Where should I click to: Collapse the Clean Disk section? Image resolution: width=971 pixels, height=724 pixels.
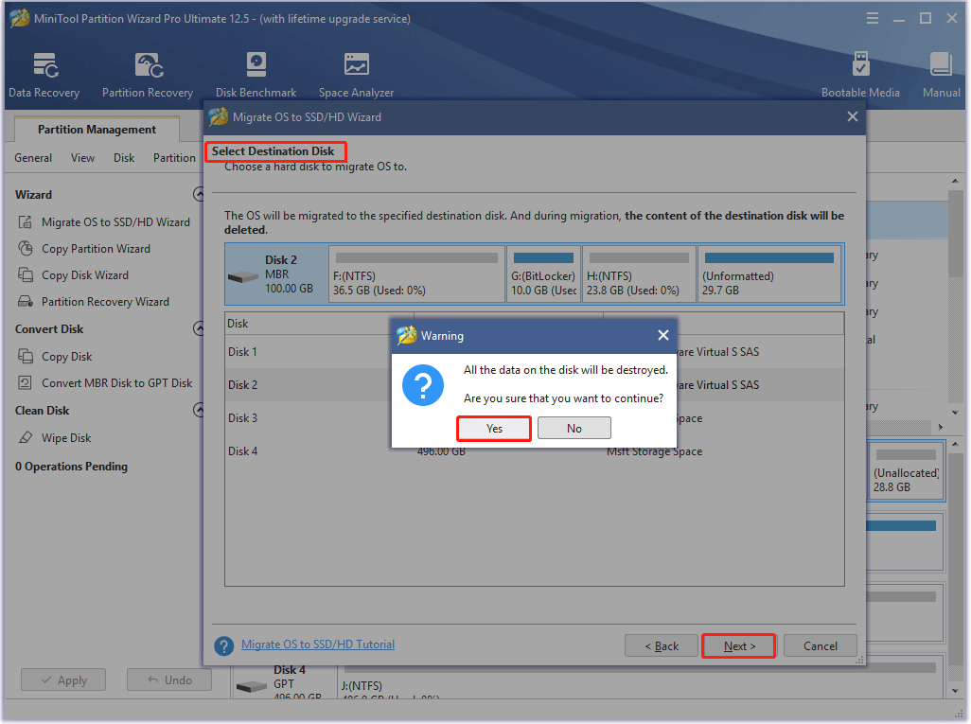[x=199, y=411]
